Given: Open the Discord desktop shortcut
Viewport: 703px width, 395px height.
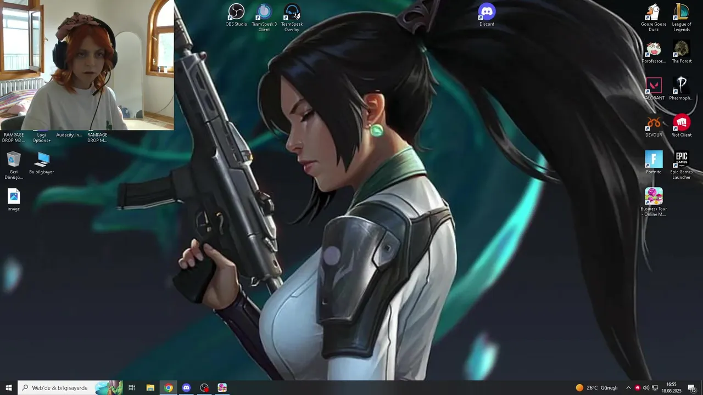Looking at the screenshot, I should [487, 15].
